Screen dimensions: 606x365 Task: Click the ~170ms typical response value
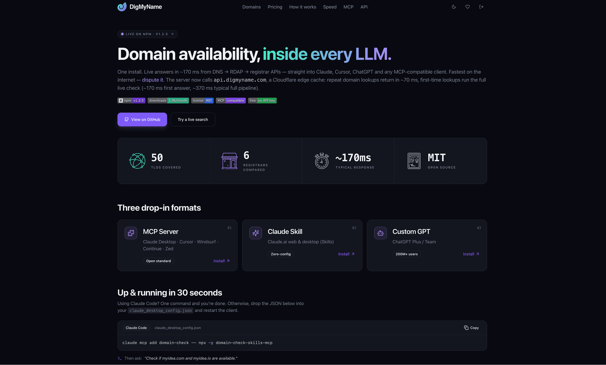coord(353,158)
